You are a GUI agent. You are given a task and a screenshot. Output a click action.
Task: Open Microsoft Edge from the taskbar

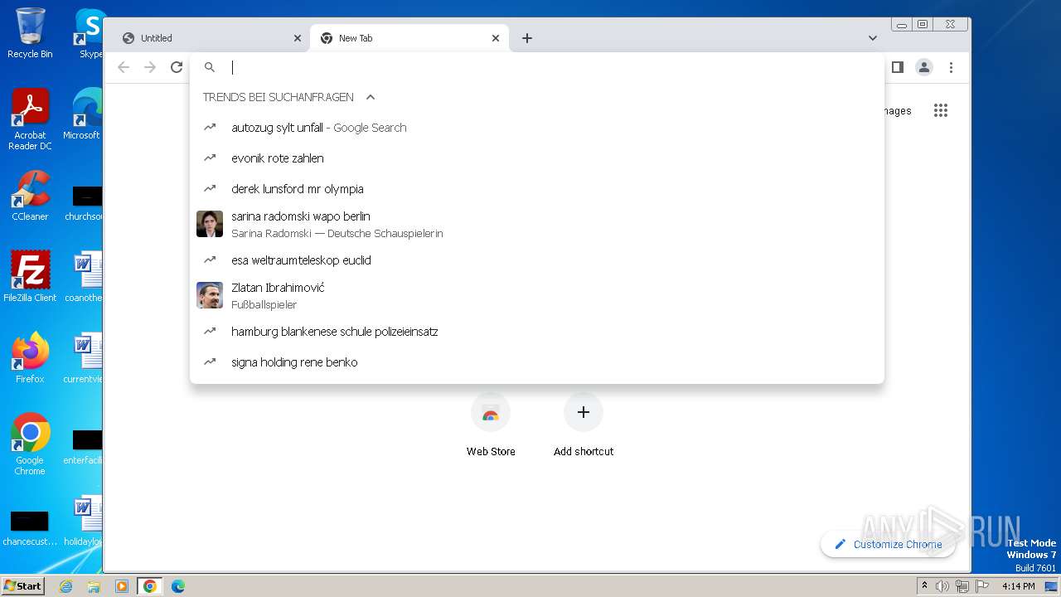click(178, 586)
